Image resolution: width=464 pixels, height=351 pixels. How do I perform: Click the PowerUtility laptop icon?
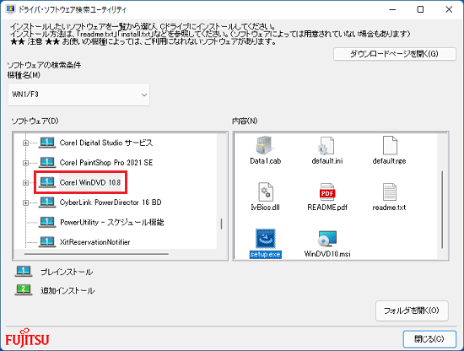[x=47, y=222]
